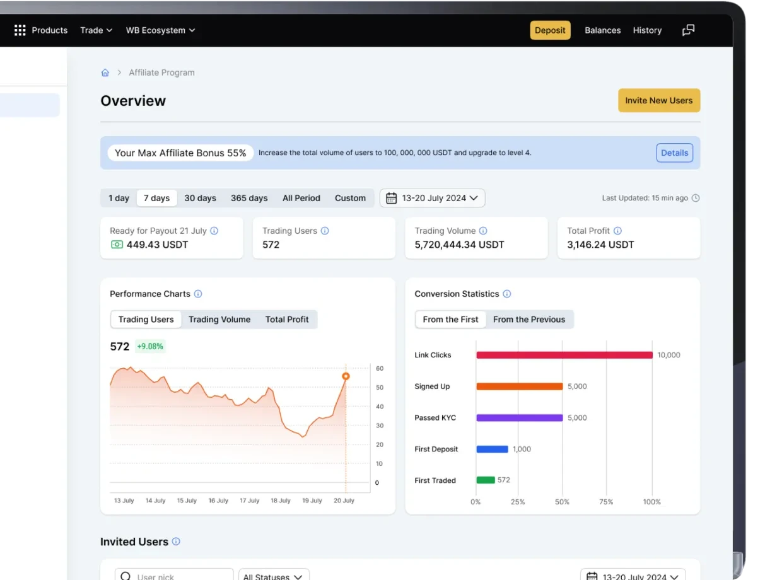Click the Invite New Users button
The height and width of the screenshot is (580, 777).
[658, 100]
